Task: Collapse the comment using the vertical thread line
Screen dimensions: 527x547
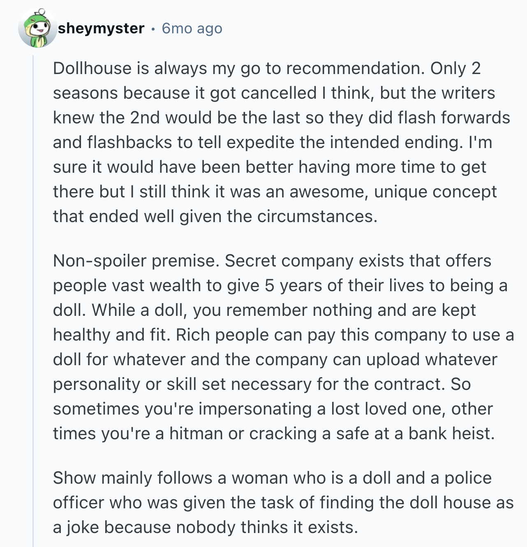Action: [x=34, y=288]
